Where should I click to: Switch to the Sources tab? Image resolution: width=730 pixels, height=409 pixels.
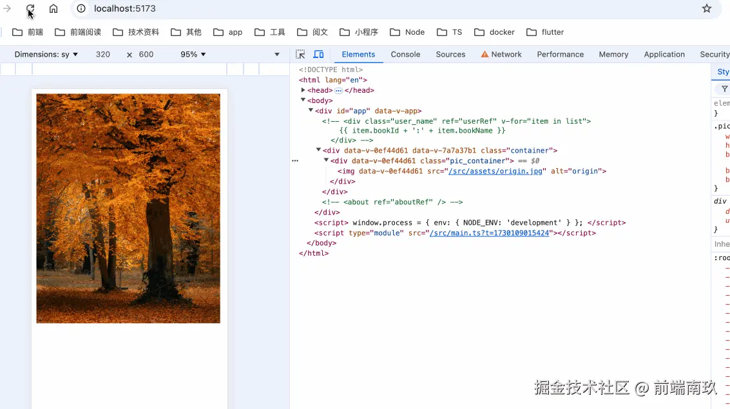[x=450, y=55]
